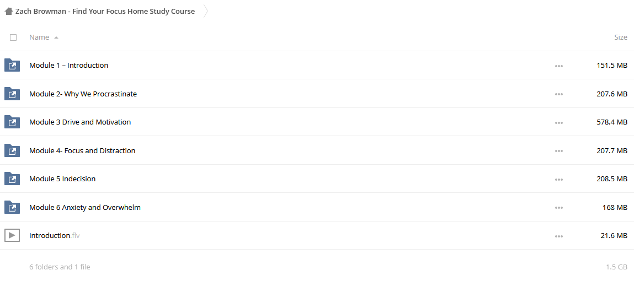The height and width of the screenshot is (281, 634).
Task: Click the Zach Browman breadcrumb title
Action: pos(105,12)
